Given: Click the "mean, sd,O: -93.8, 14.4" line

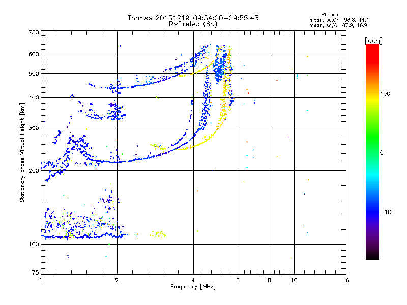Looking at the screenshot, I should (x=339, y=20).
